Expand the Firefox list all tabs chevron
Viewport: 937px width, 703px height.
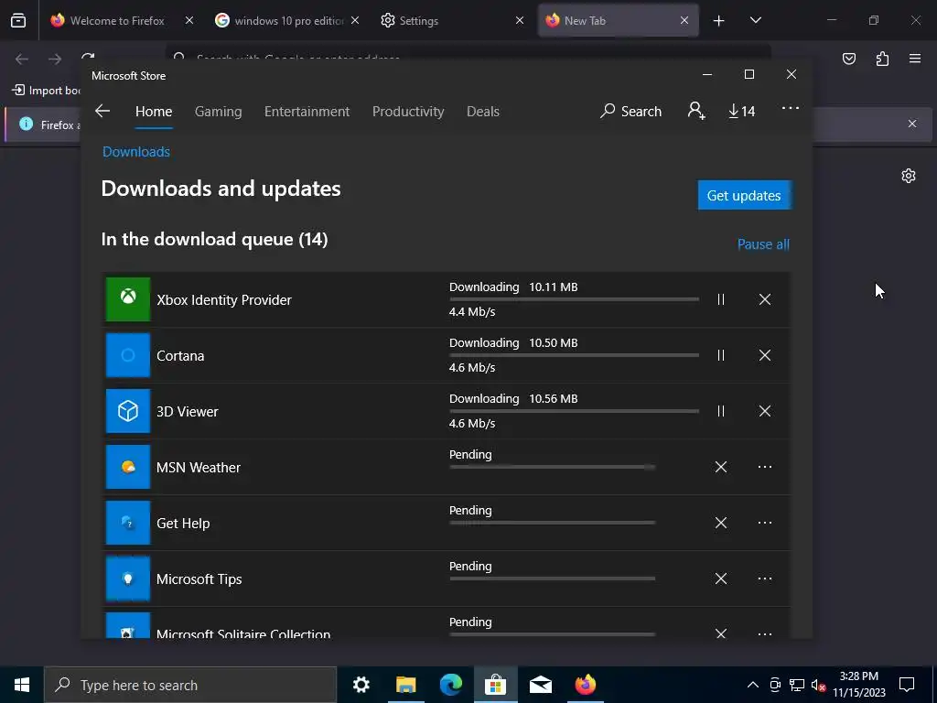pyautogui.click(x=755, y=20)
